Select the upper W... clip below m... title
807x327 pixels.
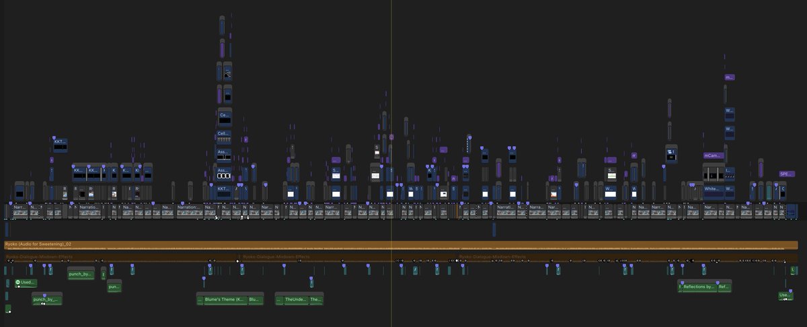click(730, 113)
